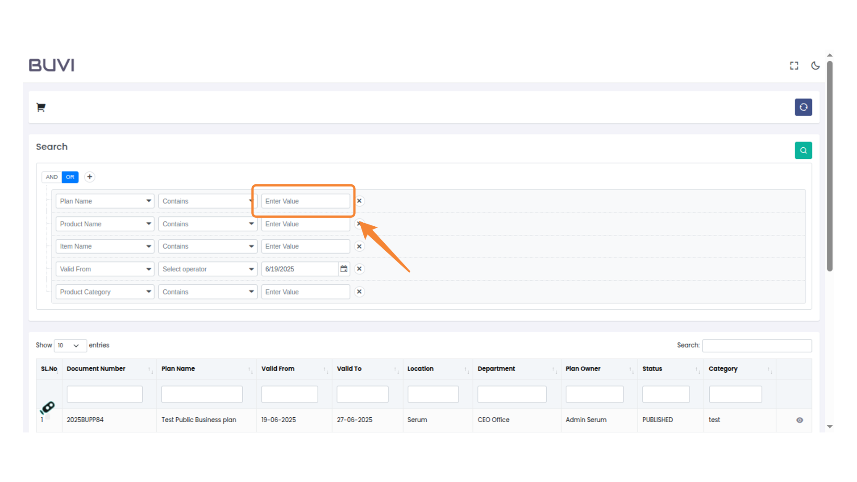View 2025BUPP84 details with the eye icon

799,420
